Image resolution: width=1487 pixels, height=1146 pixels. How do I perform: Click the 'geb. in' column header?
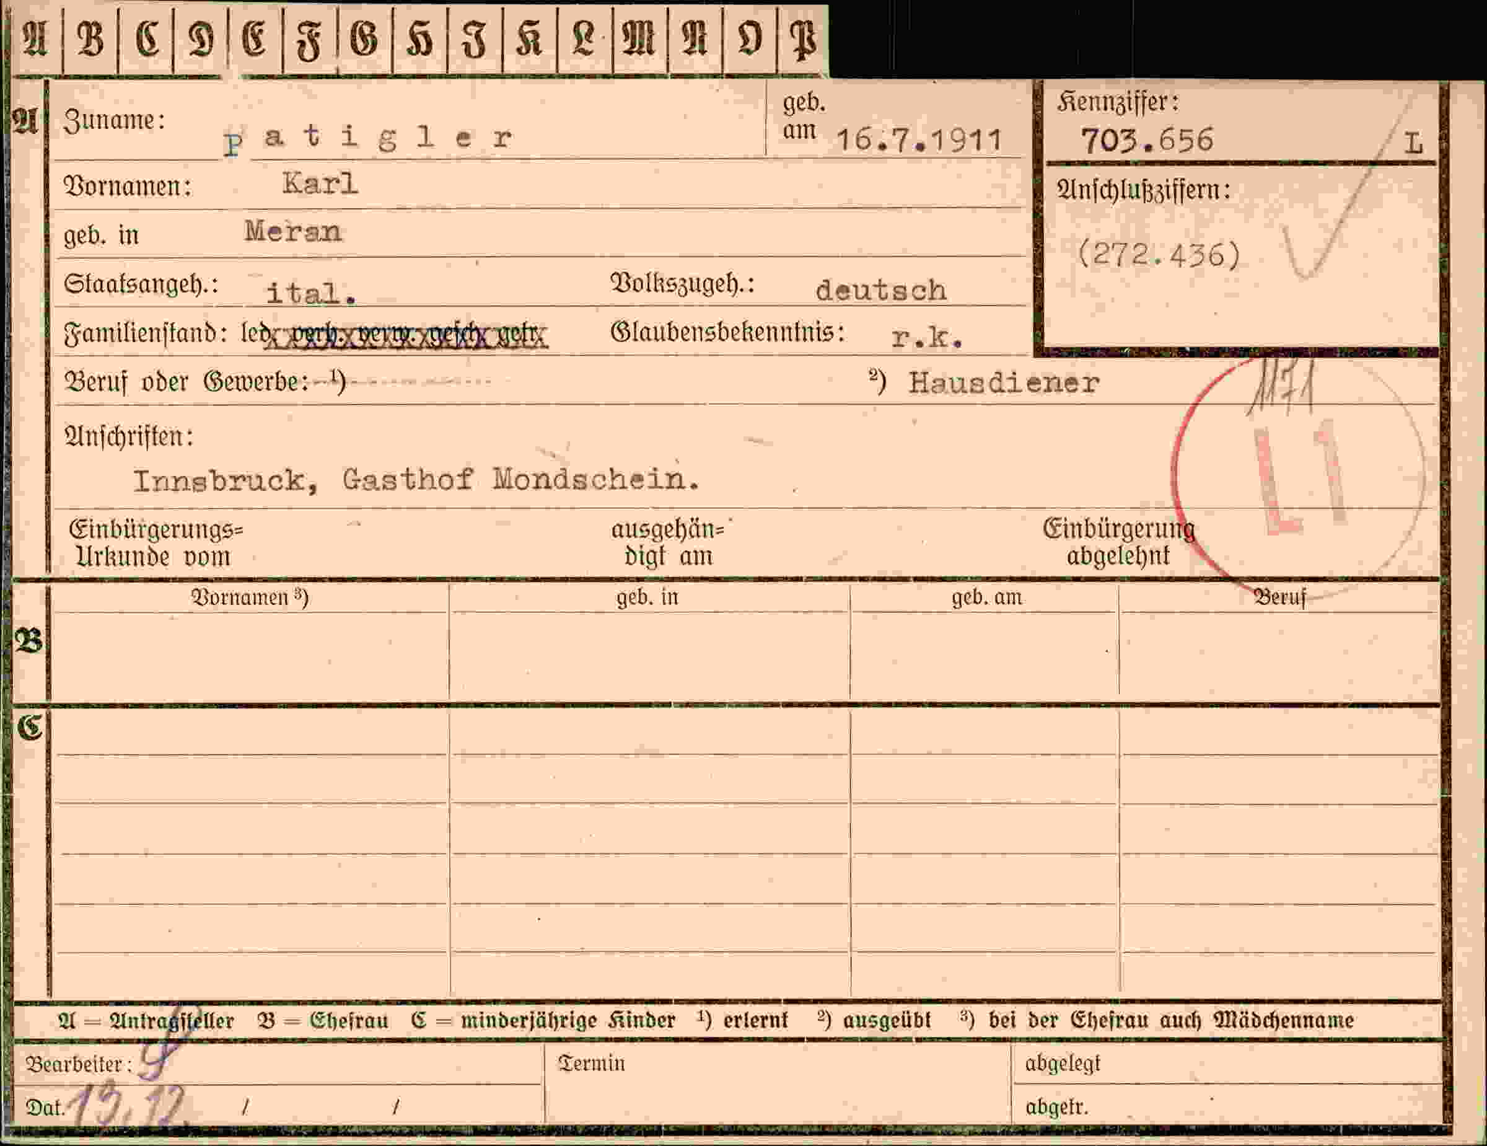coord(647,597)
